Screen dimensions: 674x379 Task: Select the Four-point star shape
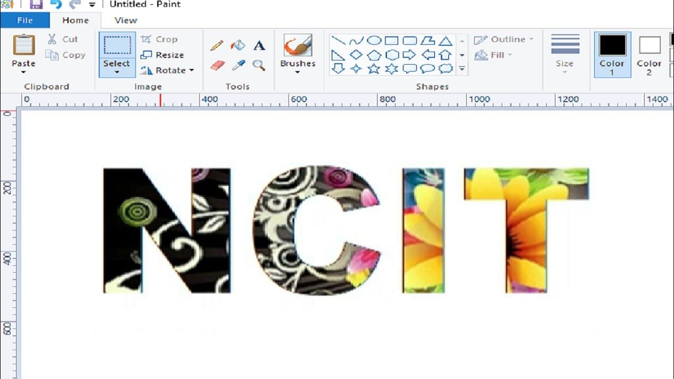pyautogui.click(x=356, y=68)
